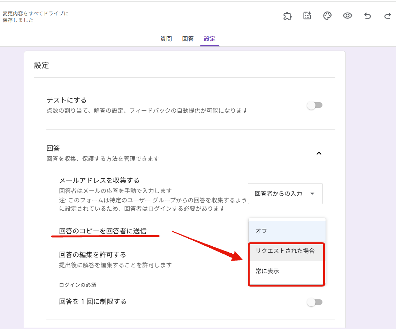Open the theme customization palette icon

coord(327,16)
